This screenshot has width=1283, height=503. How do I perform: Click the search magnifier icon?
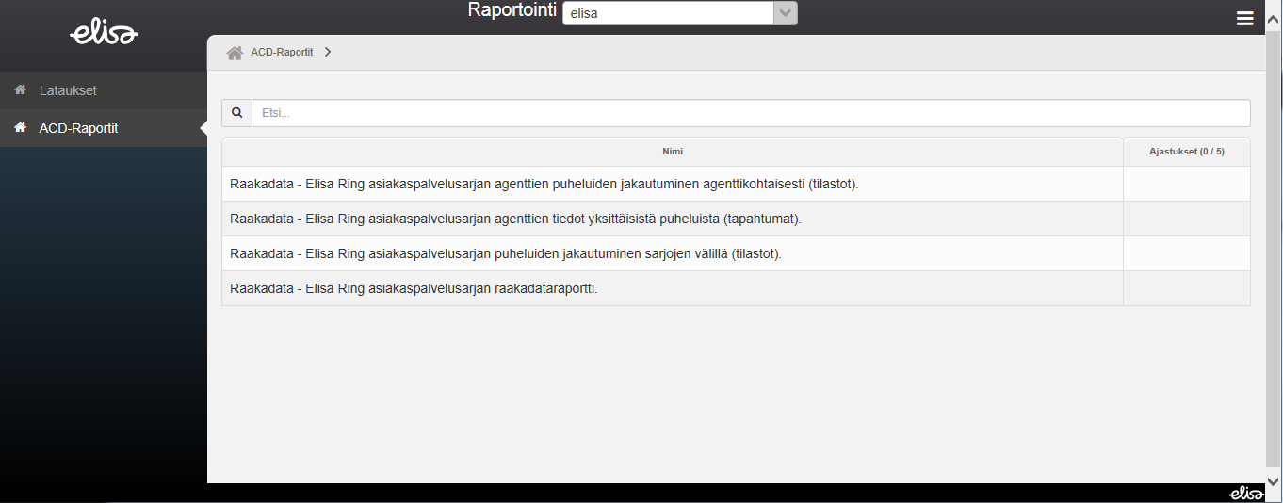(x=236, y=113)
